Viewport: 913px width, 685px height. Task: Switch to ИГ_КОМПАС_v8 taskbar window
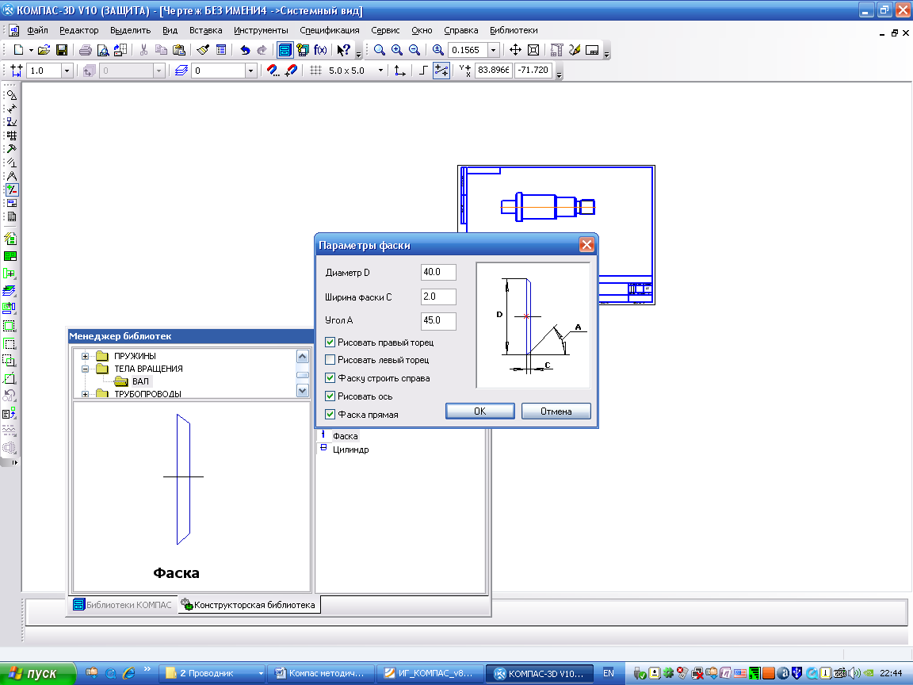click(430, 673)
